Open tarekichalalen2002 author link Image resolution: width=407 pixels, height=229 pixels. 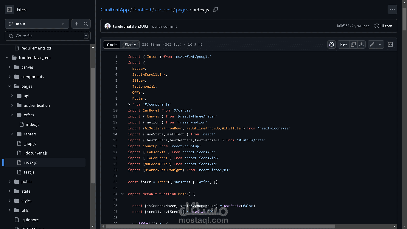[x=131, y=26]
